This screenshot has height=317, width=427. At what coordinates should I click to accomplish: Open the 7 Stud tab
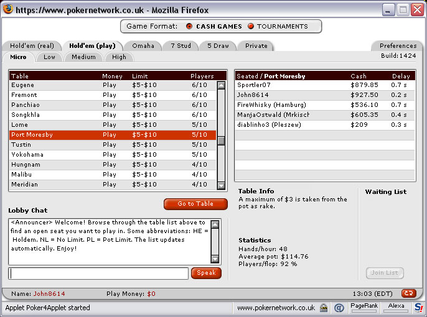[181, 45]
